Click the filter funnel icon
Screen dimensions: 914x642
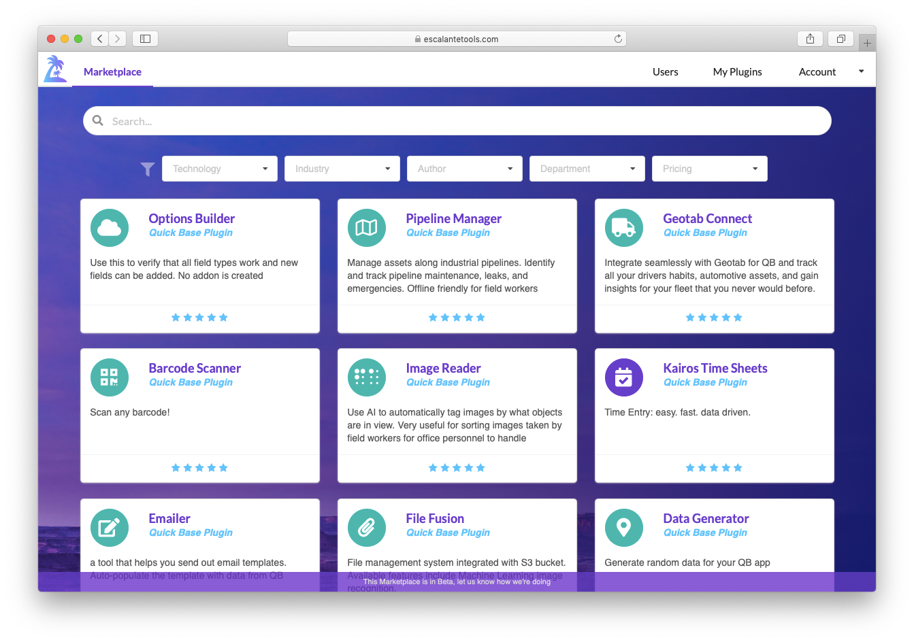pyautogui.click(x=148, y=169)
